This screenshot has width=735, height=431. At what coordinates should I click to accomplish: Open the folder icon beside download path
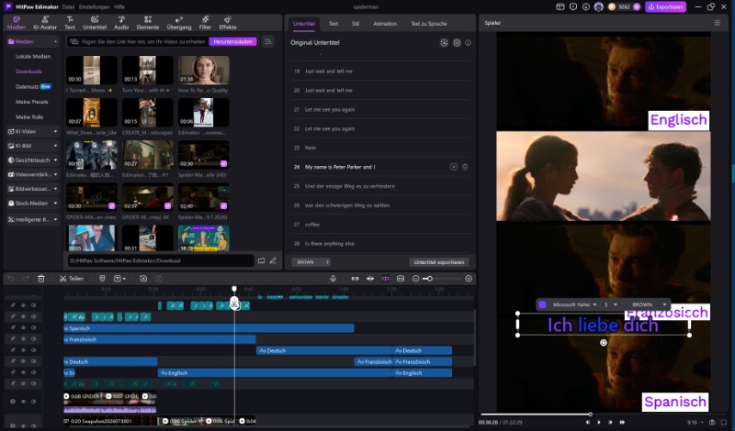[262, 260]
